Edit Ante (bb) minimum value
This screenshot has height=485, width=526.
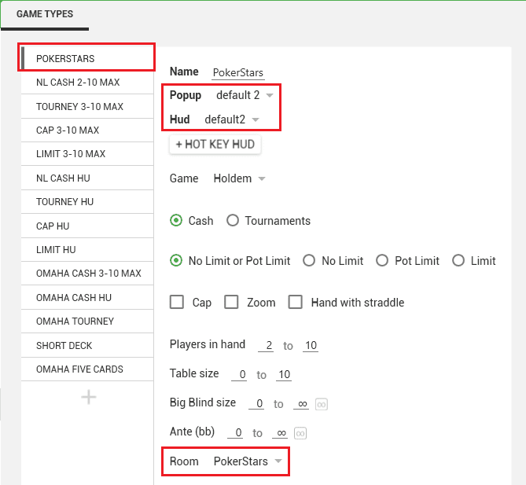[x=235, y=432]
